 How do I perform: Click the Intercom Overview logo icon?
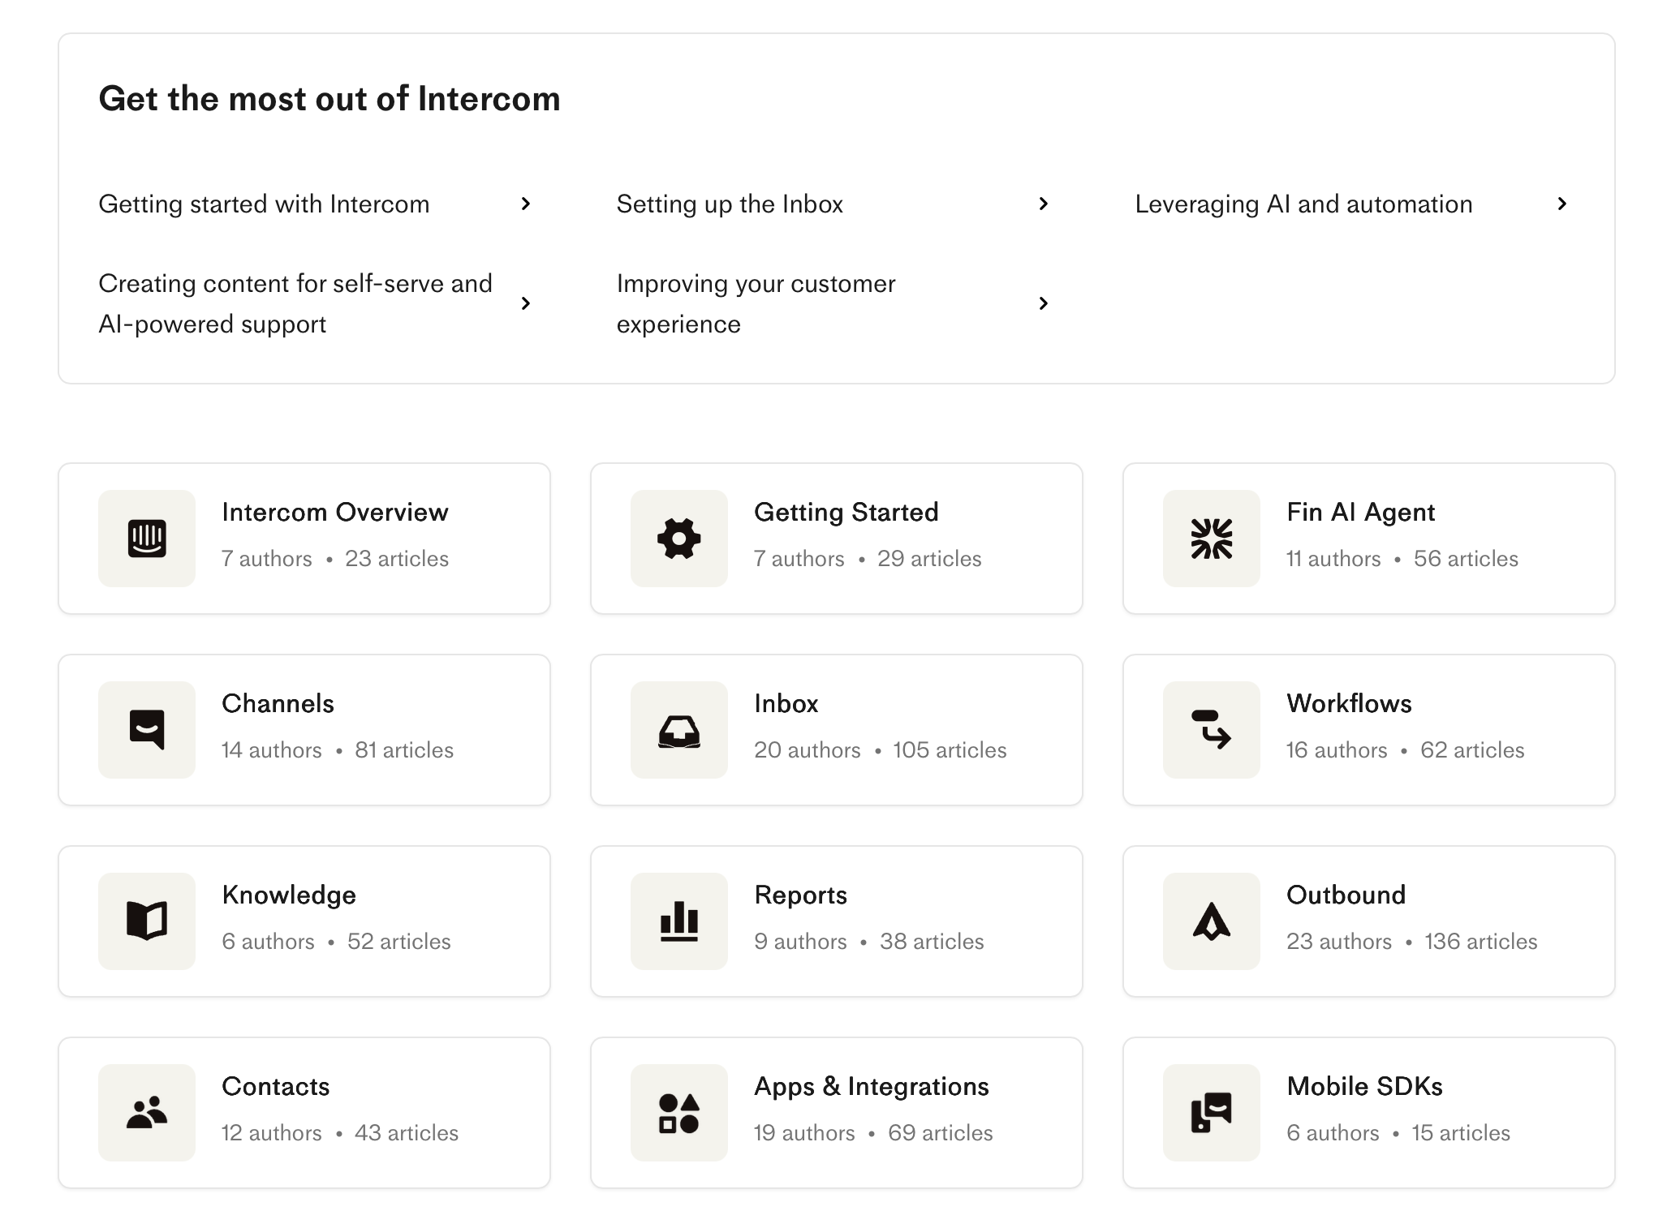147,539
